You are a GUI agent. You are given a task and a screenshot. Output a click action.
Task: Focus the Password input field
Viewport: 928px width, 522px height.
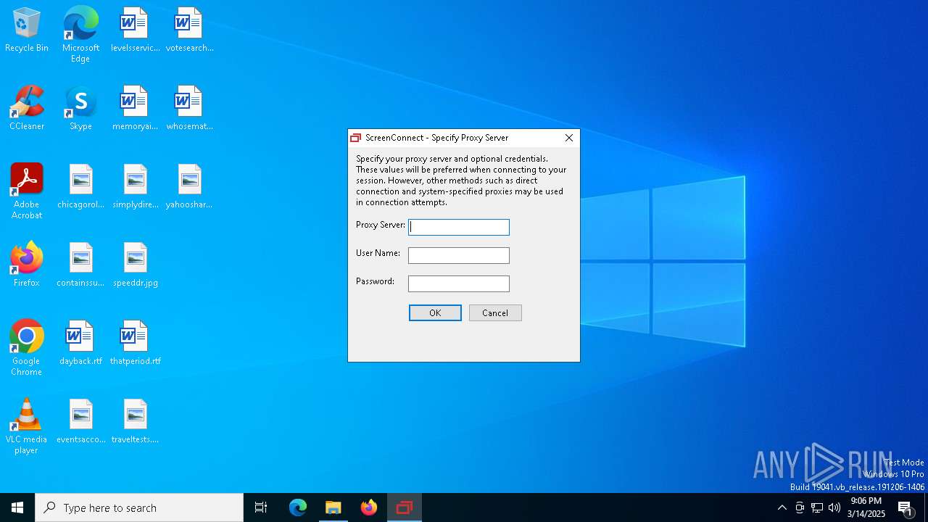459,283
